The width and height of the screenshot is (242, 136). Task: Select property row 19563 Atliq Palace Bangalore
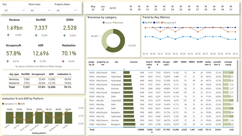[161, 124]
